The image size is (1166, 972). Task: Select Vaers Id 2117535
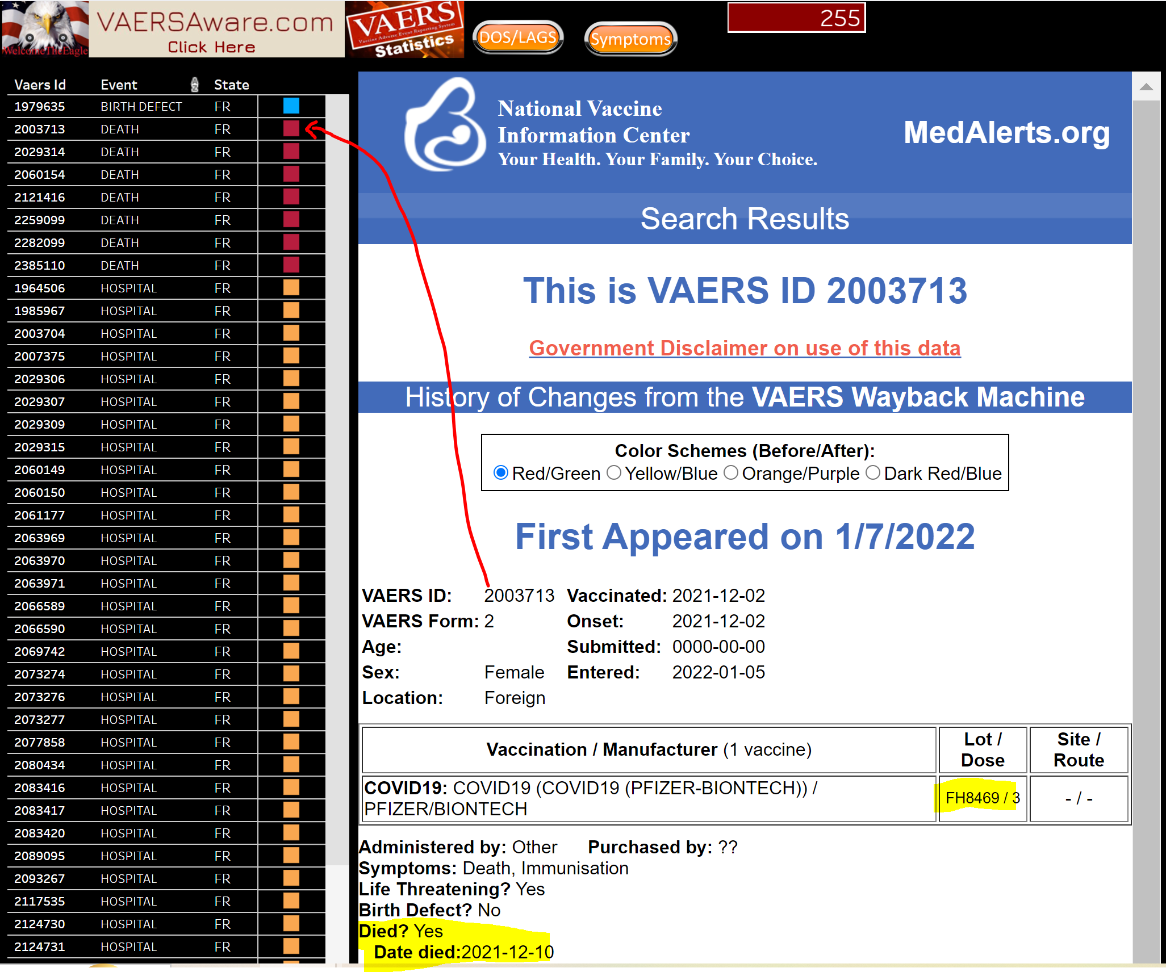click(x=39, y=901)
